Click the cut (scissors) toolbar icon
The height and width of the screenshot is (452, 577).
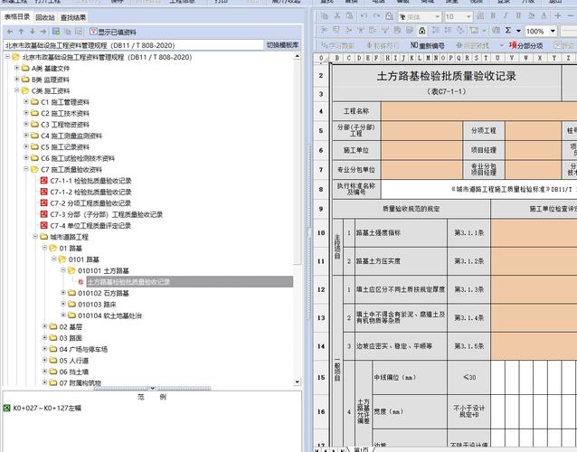(337, 16)
